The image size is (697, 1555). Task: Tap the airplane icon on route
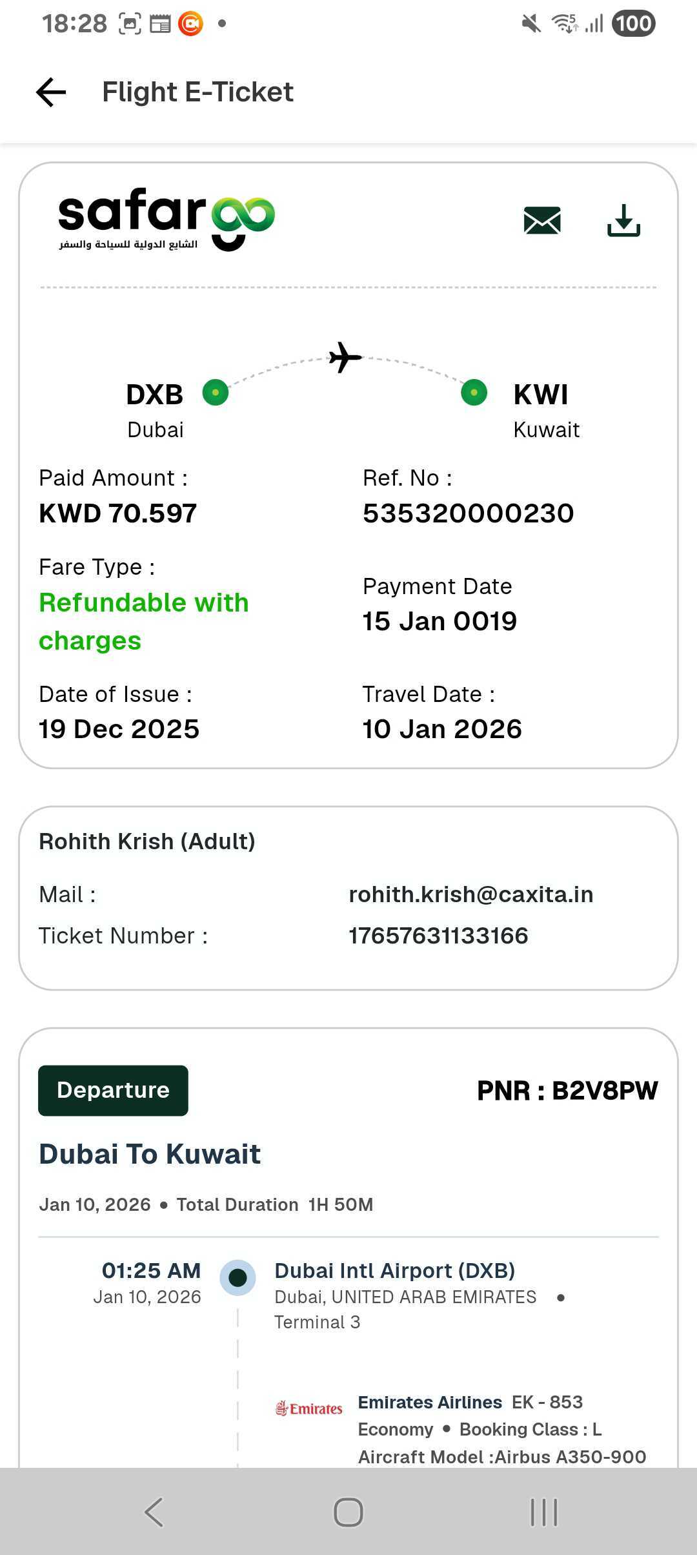(345, 357)
